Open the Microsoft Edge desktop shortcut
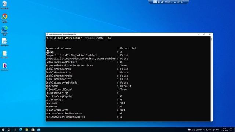Image resolution: width=235 pixels, height=132 pixels. tap(5, 30)
